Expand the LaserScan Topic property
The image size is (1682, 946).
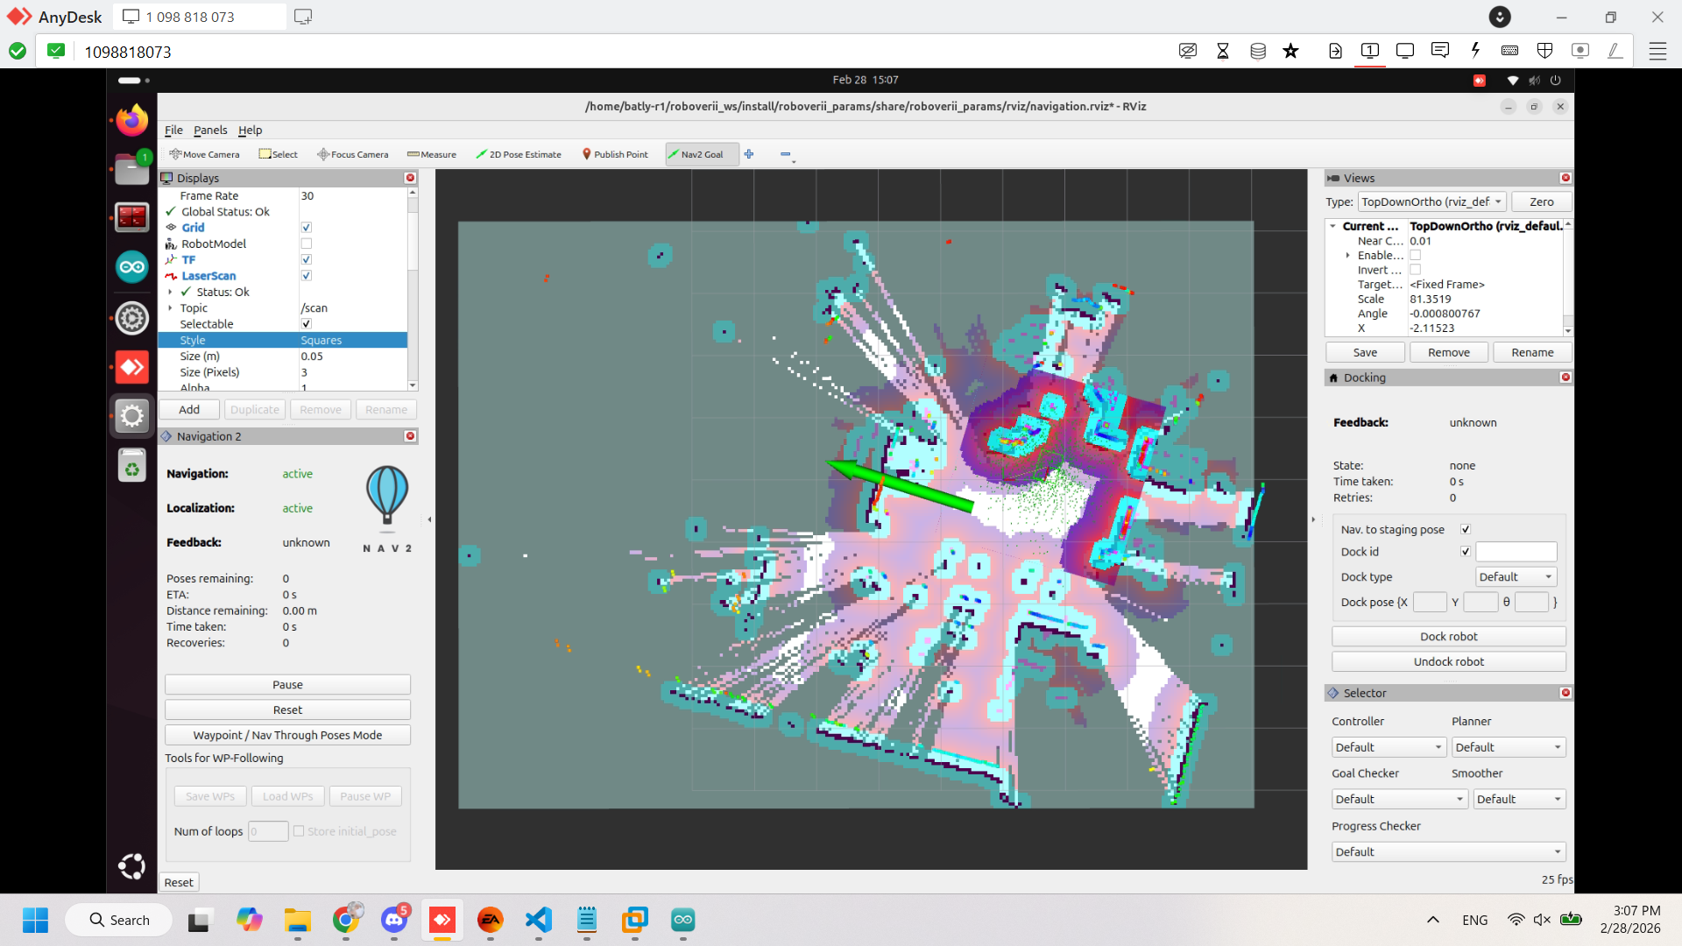point(170,308)
